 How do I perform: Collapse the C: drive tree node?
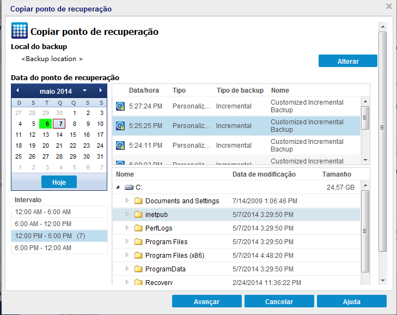(x=118, y=187)
